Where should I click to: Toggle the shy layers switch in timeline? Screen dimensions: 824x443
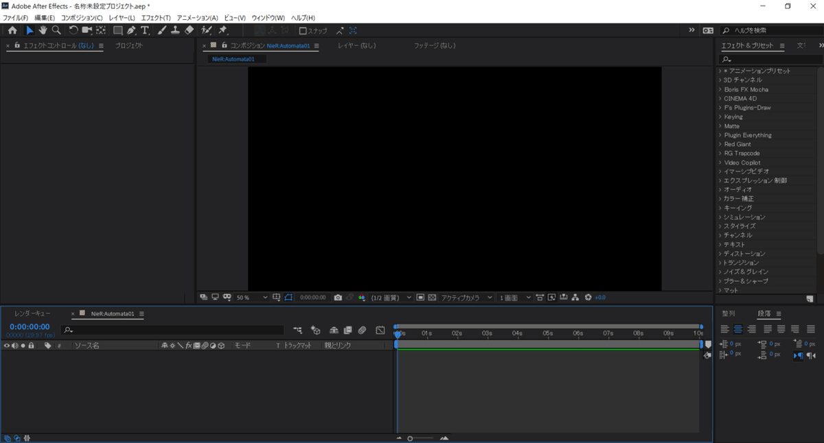pos(334,331)
